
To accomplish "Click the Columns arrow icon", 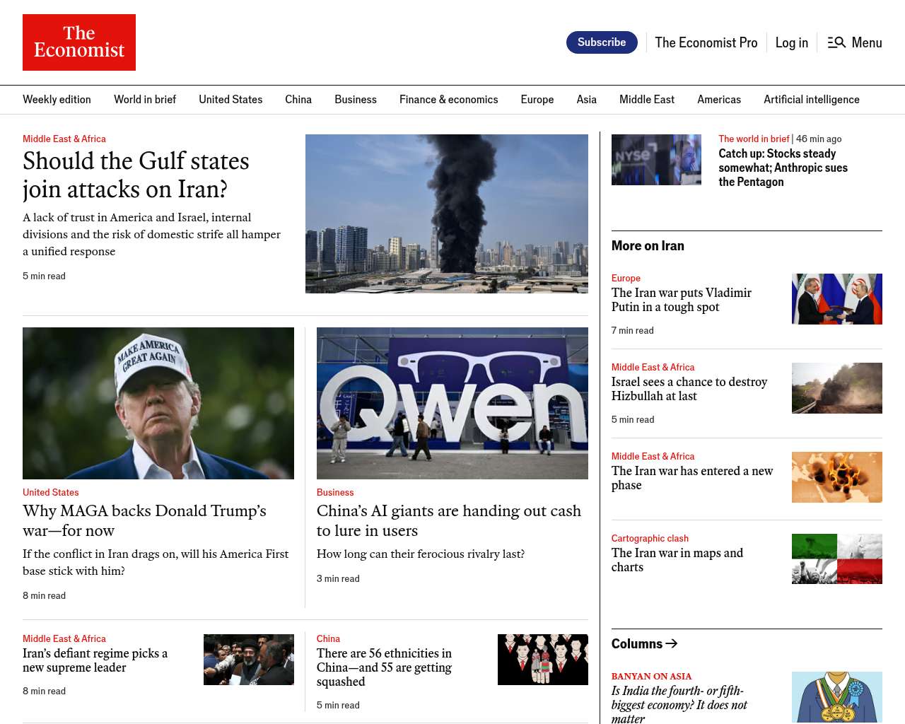I will 672,643.
